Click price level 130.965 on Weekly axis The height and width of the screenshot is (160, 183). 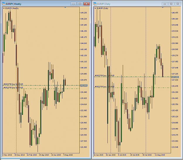coord(84,123)
